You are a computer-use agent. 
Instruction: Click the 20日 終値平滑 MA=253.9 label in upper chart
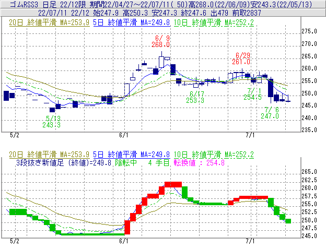[x=49, y=22]
